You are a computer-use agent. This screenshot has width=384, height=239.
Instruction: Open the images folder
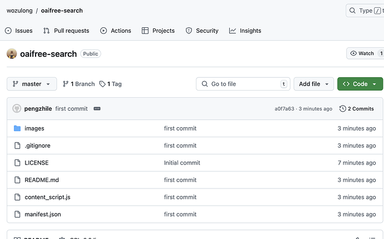tap(35, 128)
